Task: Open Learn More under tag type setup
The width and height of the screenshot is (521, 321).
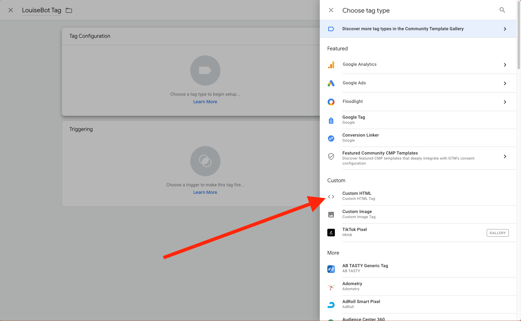Action: point(205,102)
